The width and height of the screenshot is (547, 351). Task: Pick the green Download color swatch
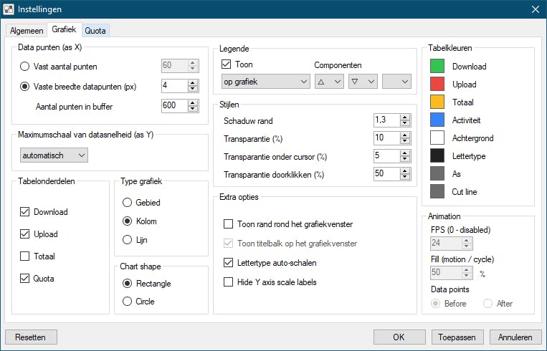(437, 66)
